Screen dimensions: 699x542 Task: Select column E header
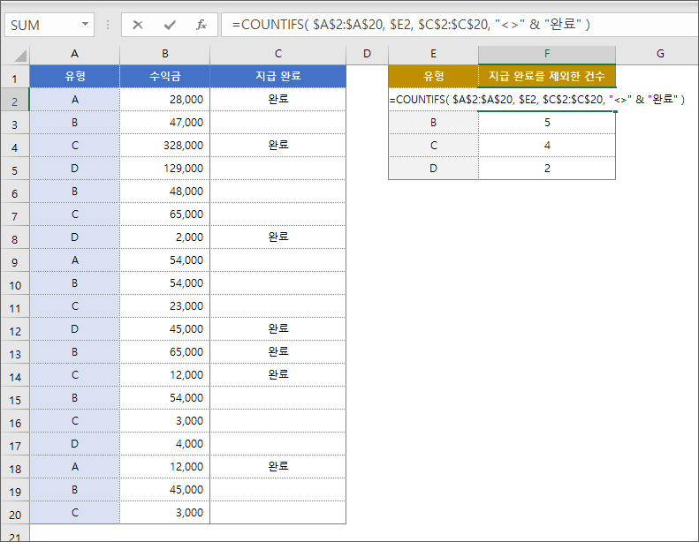(433, 55)
